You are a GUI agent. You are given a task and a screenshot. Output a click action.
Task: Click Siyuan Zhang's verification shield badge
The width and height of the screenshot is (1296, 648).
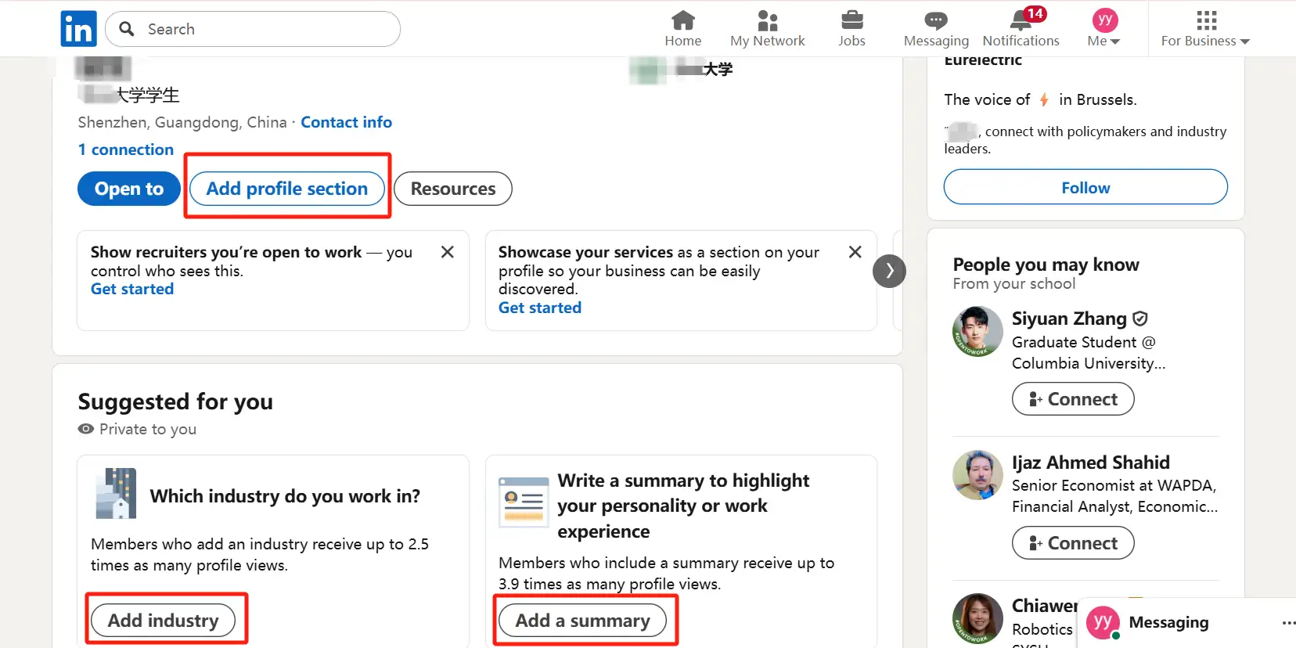tap(1140, 319)
